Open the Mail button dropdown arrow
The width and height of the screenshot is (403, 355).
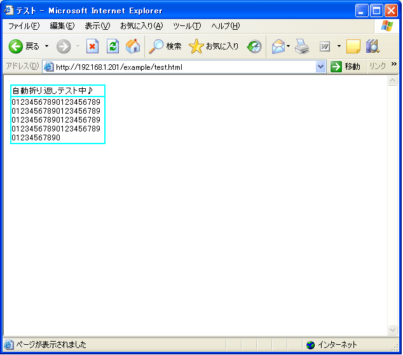pyautogui.click(x=289, y=46)
